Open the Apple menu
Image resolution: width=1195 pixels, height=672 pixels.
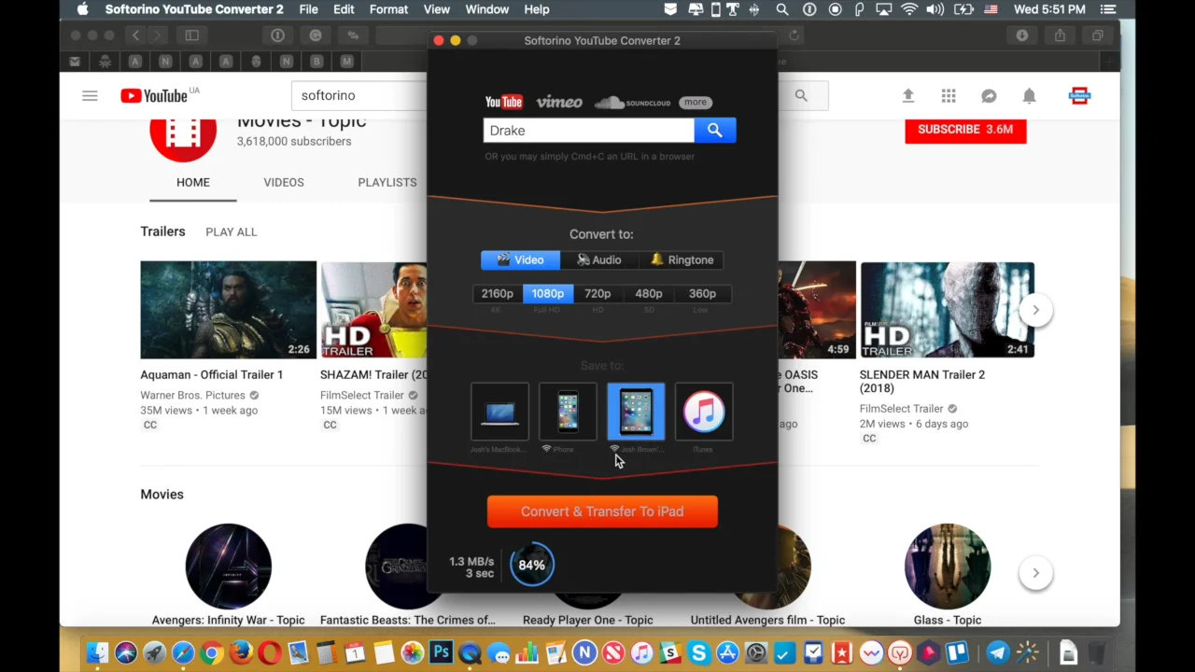tap(82, 9)
